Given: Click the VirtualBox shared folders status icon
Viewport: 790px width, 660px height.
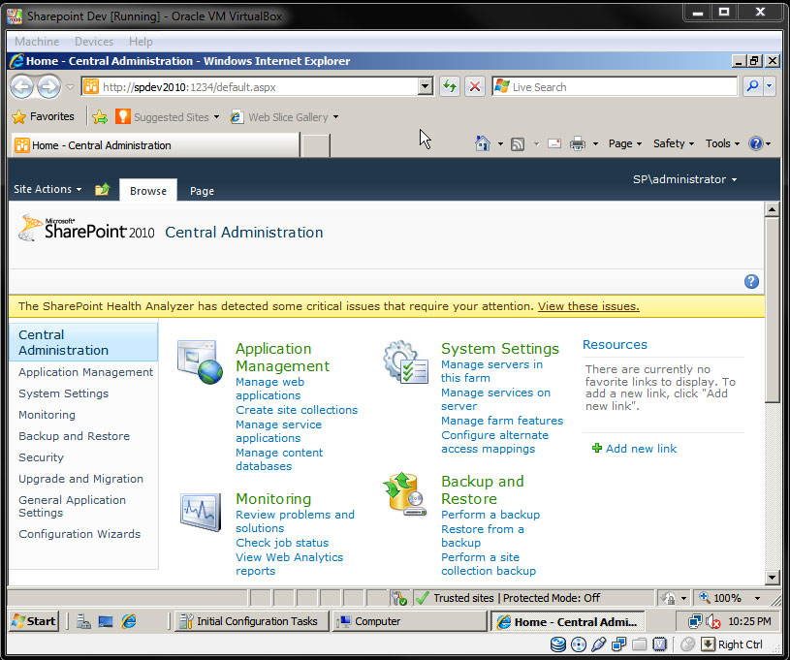Looking at the screenshot, I should coord(640,644).
